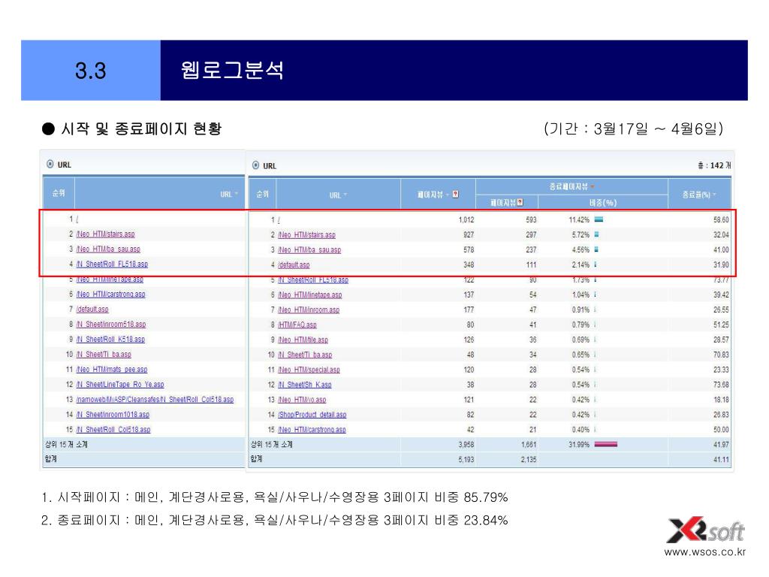This screenshot has height=577, width=769.
Task: Open the /Shop/Product_detail.asp link
Action: pyautogui.click(x=312, y=415)
